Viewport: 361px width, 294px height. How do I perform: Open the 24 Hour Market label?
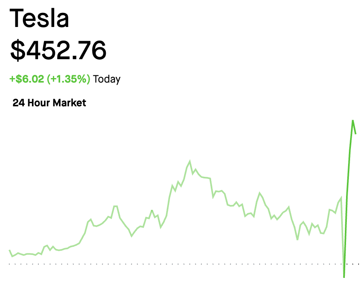click(x=49, y=103)
